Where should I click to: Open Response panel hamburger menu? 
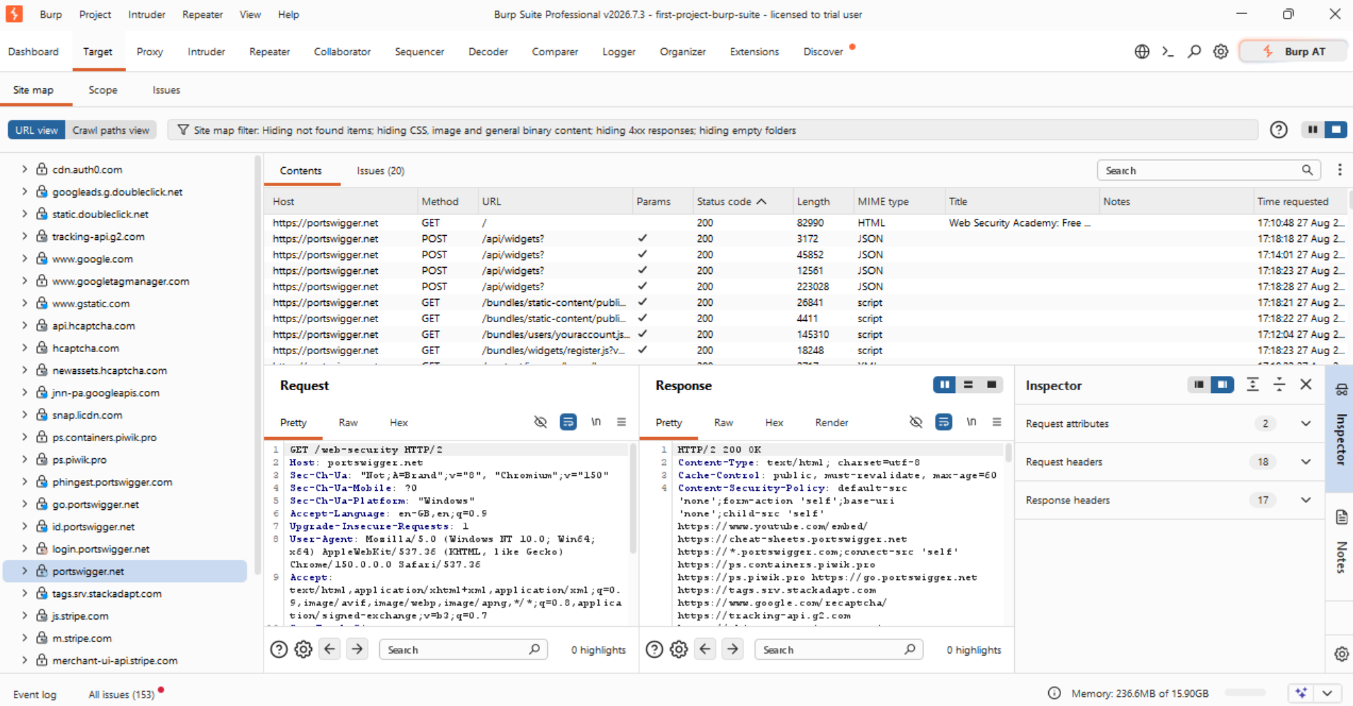pos(997,422)
